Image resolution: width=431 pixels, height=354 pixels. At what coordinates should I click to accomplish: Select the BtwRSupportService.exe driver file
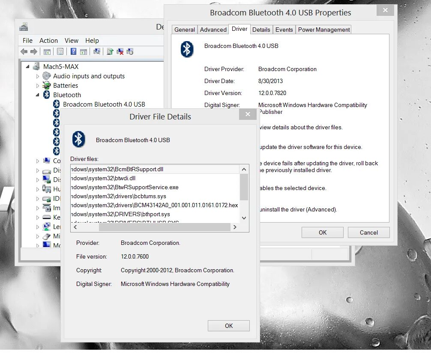[x=155, y=187]
